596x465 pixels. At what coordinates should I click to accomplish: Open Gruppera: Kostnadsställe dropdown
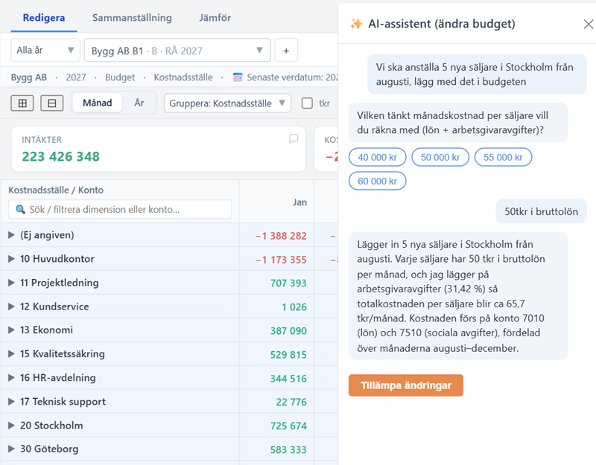pos(227,103)
